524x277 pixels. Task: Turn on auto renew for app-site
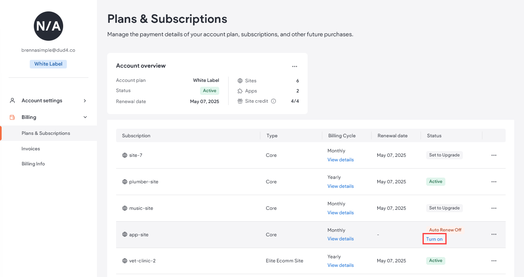click(434, 239)
